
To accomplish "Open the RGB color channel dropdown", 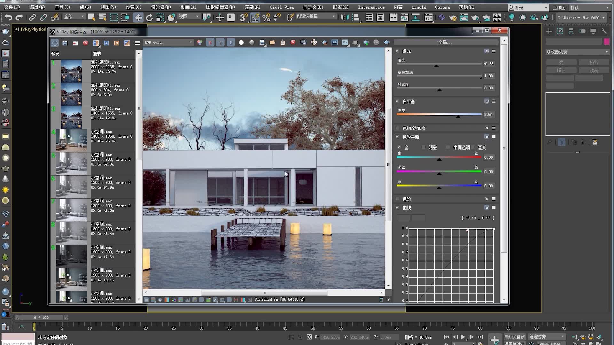I will point(168,42).
